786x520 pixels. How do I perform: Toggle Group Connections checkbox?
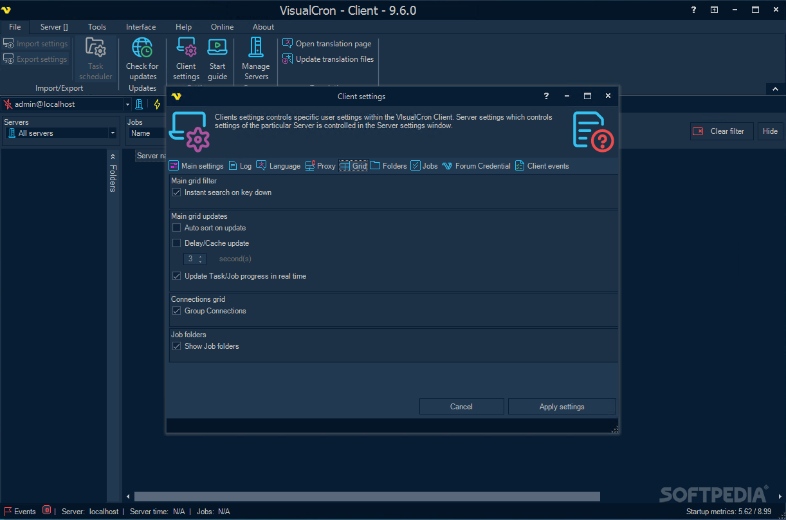point(177,311)
